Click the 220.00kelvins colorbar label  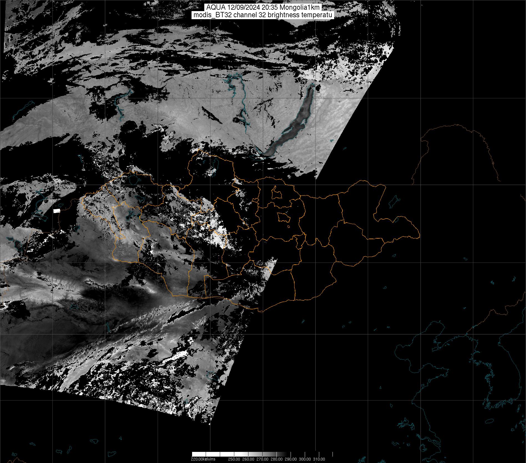tap(203, 459)
